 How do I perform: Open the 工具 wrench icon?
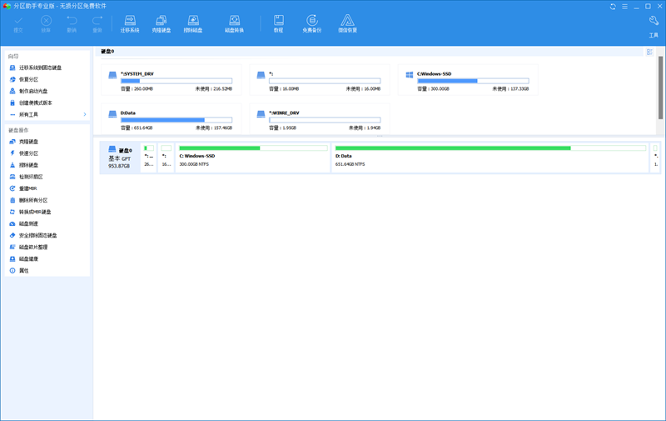[x=654, y=25]
